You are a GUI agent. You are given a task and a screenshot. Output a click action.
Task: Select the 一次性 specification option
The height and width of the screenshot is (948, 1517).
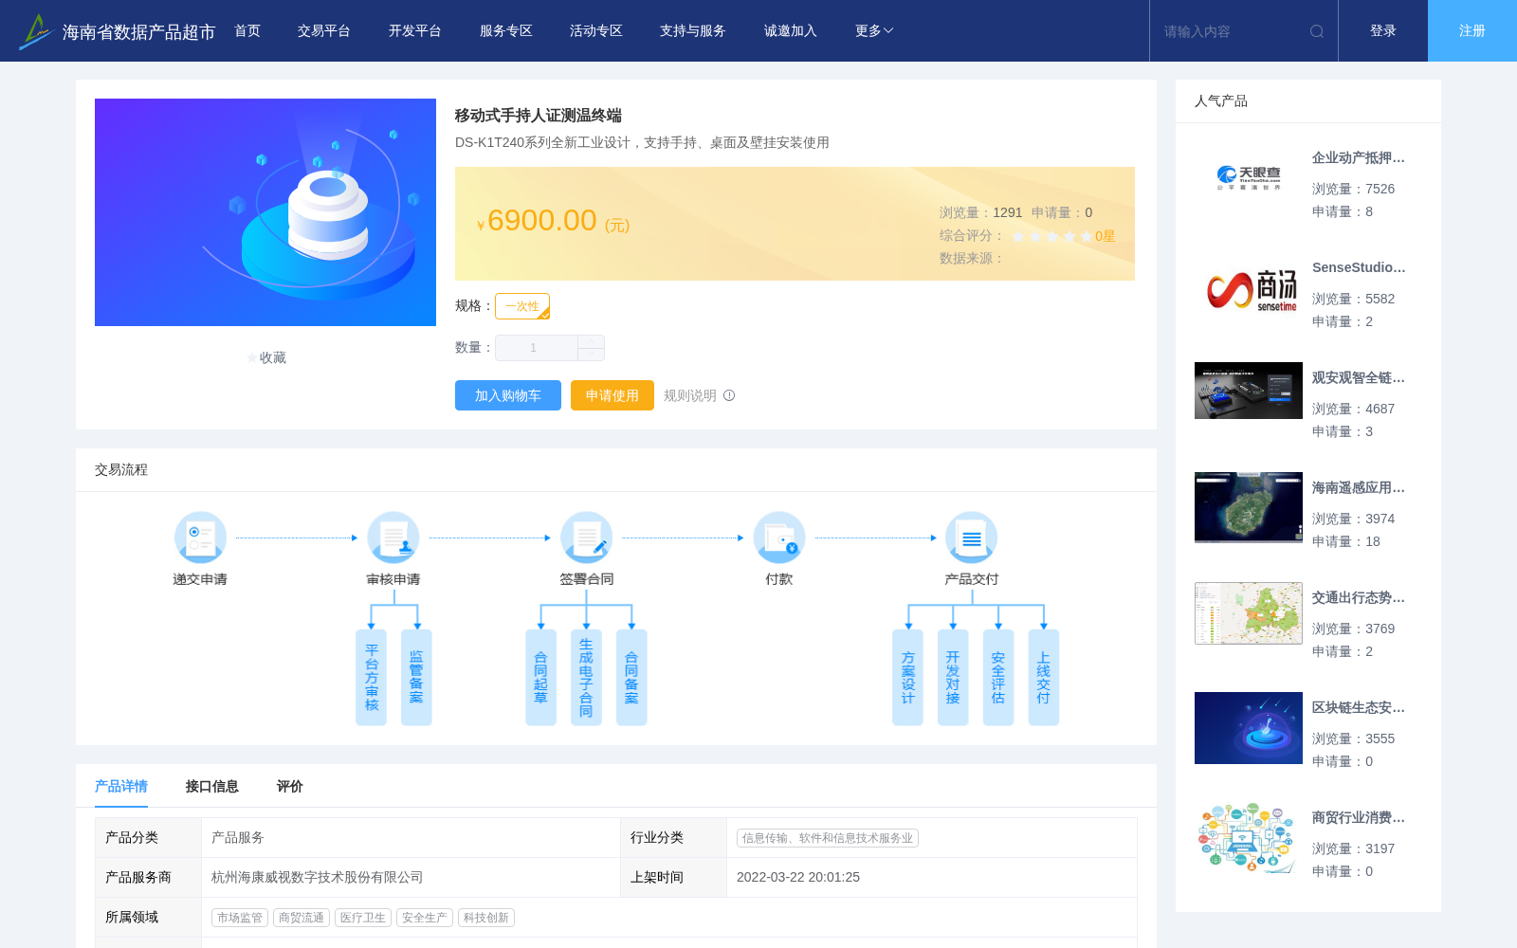[x=522, y=306]
